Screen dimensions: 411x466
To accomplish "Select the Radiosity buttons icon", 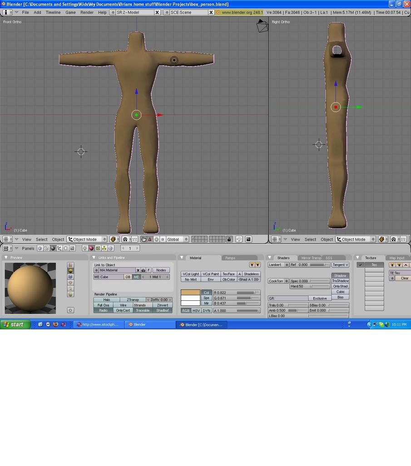I will click(x=104, y=248).
